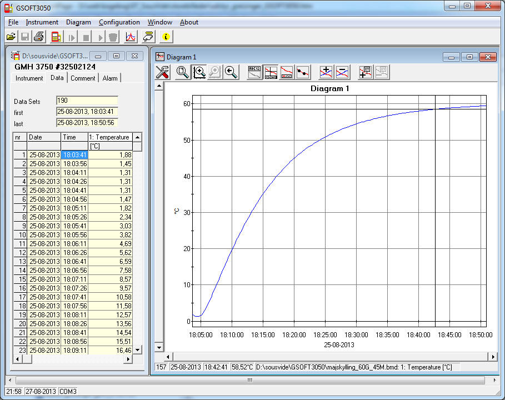Click the grayed-out step play icon
This screenshot has width=505, height=400.
pos(71,37)
